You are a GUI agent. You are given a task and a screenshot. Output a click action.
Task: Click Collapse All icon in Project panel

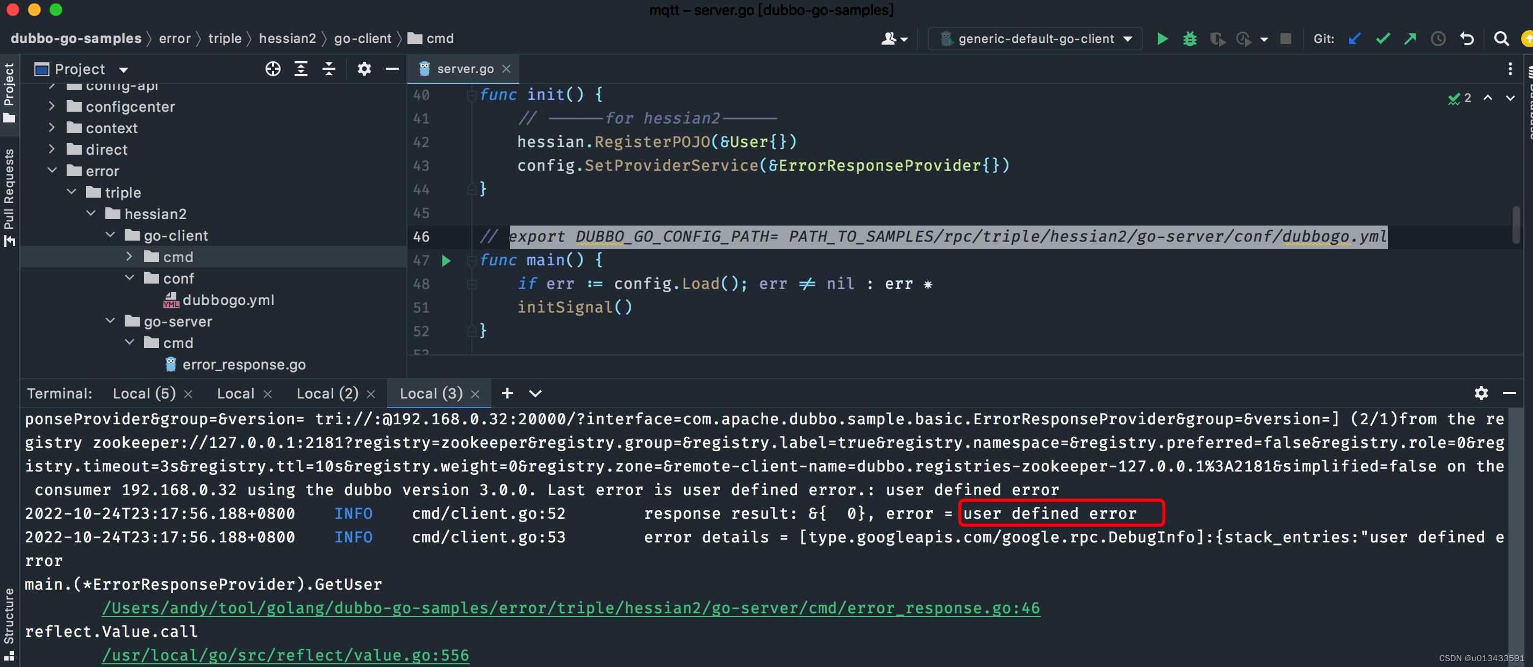click(x=328, y=70)
